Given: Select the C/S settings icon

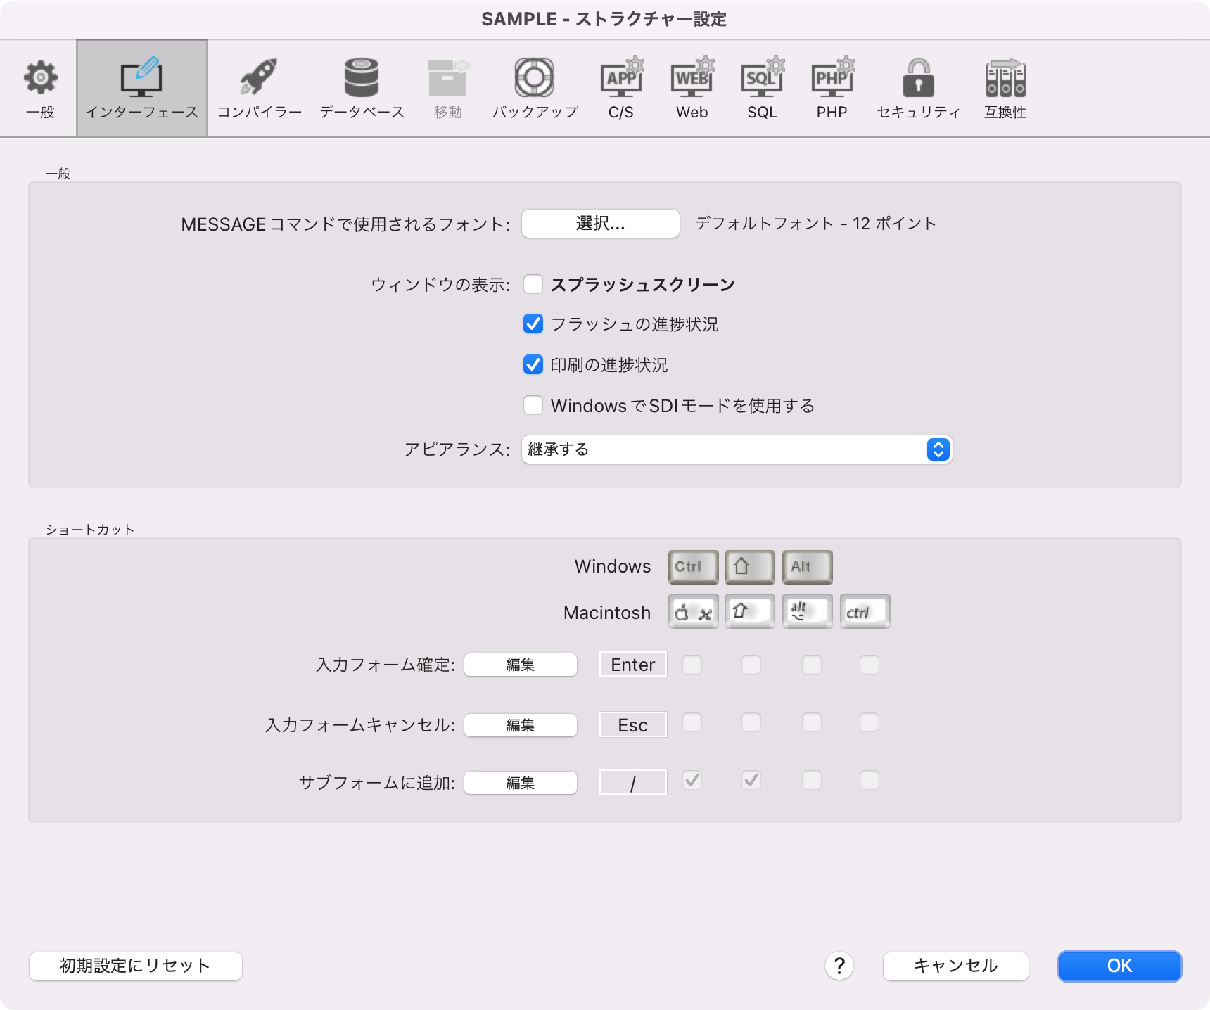Looking at the screenshot, I should coord(620,87).
